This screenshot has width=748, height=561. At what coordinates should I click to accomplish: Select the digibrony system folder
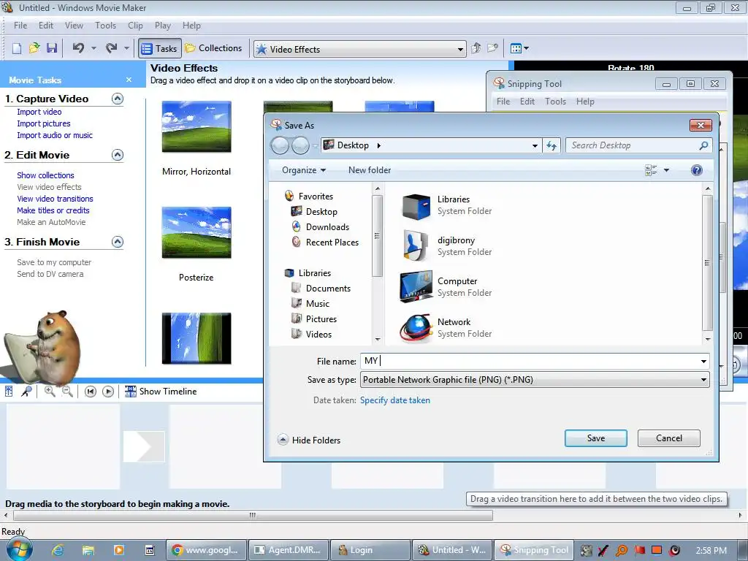[x=447, y=246]
